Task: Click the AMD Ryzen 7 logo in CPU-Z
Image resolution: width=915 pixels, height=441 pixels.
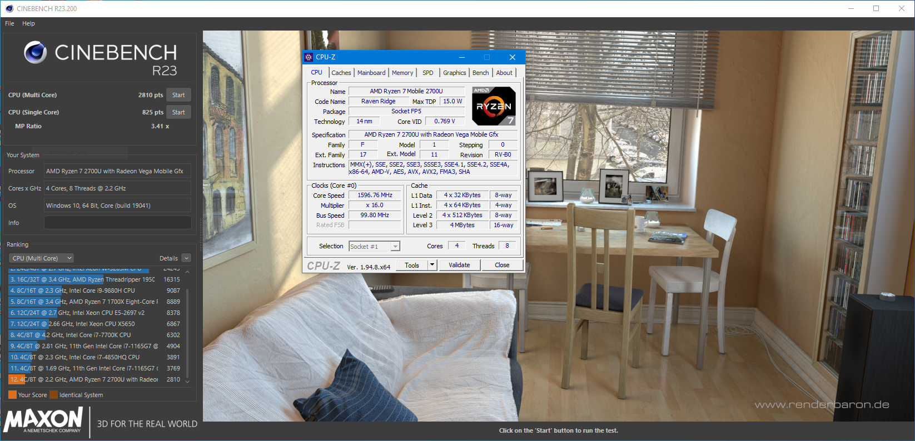Action: (494, 106)
